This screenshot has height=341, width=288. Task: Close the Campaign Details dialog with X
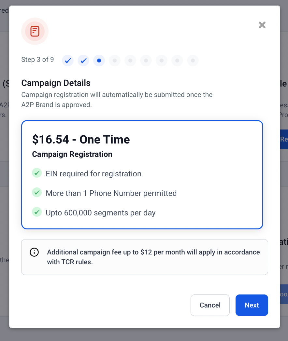[x=262, y=25]
